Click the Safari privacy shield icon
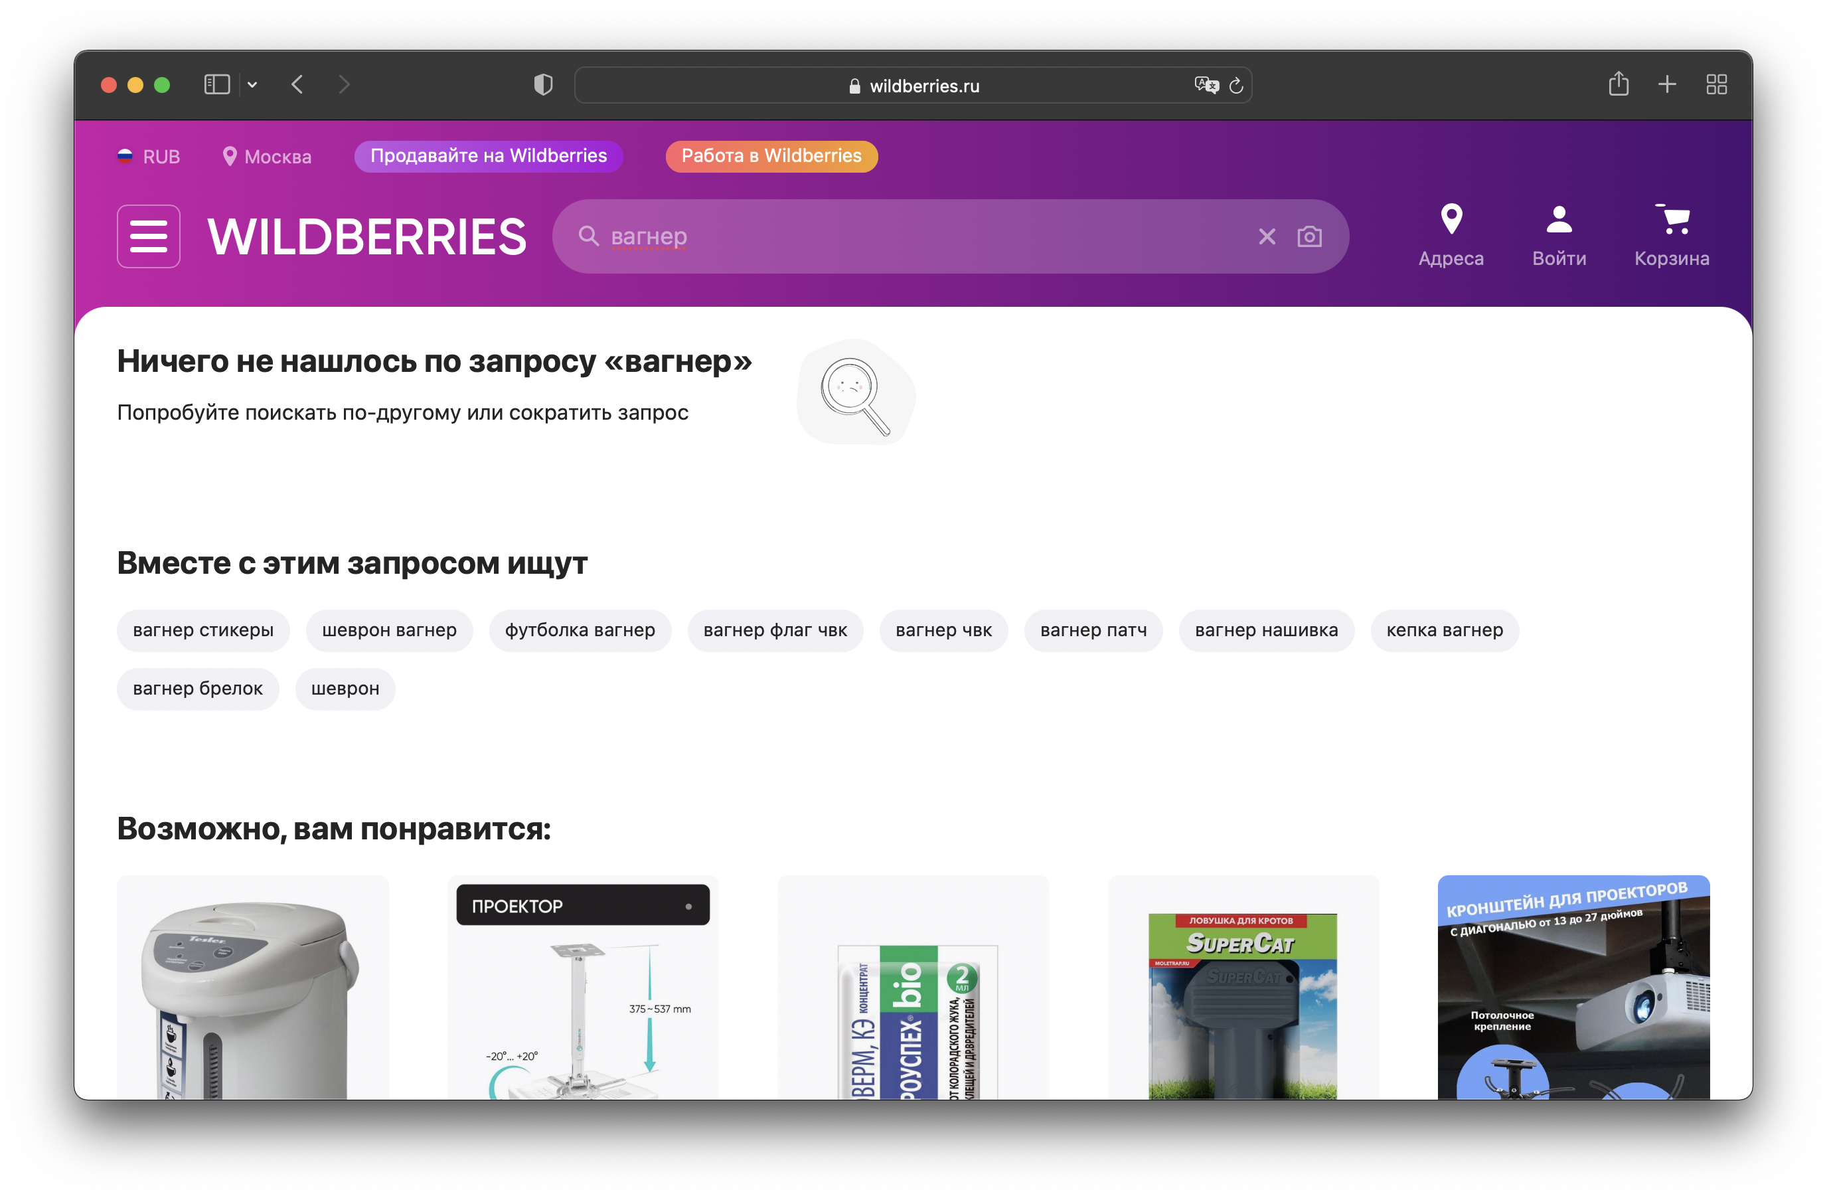Viewport: 1827px width, 1198px height. pyautogui.click(x=543, y=84)
